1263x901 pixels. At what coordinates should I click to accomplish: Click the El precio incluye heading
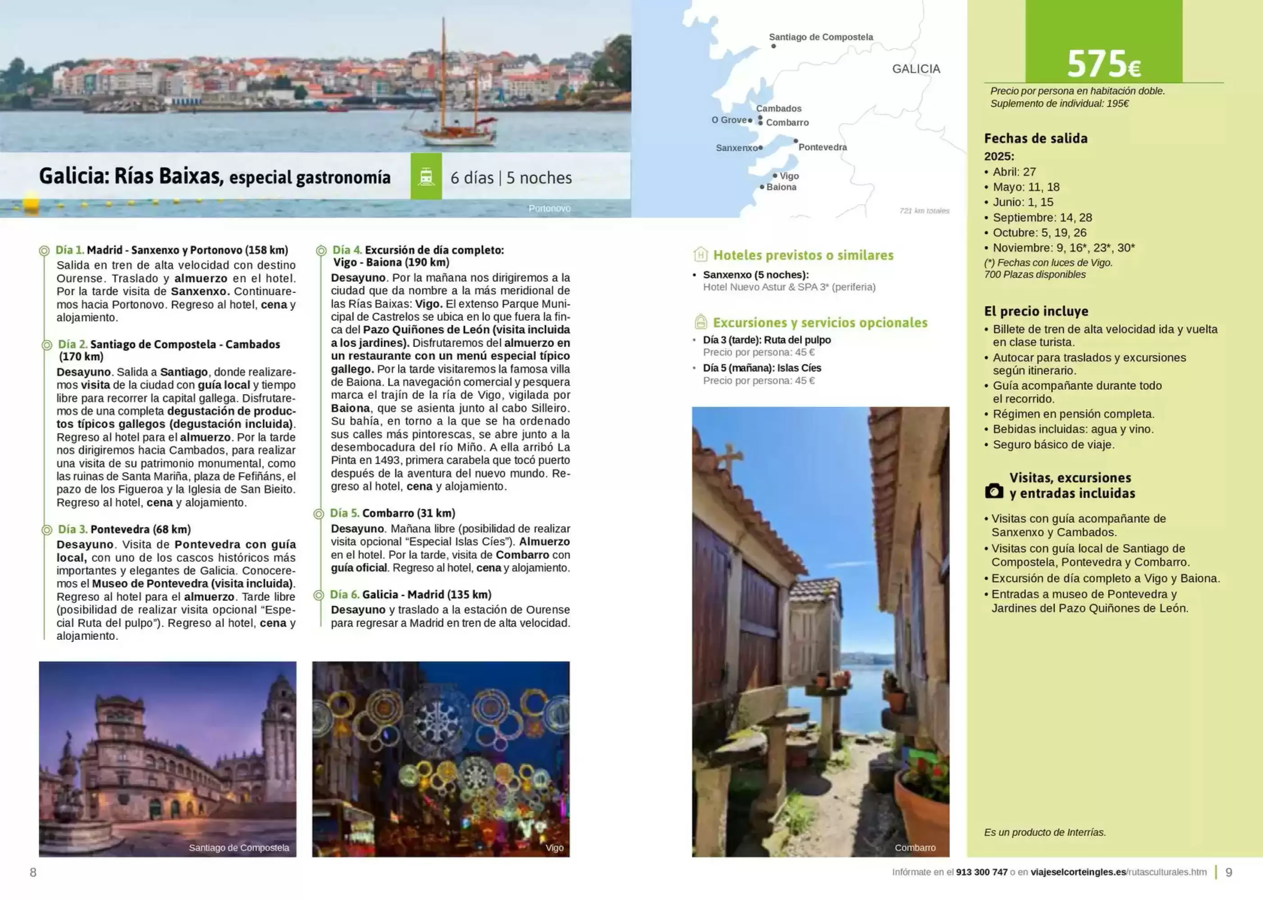pos(1036,311)
